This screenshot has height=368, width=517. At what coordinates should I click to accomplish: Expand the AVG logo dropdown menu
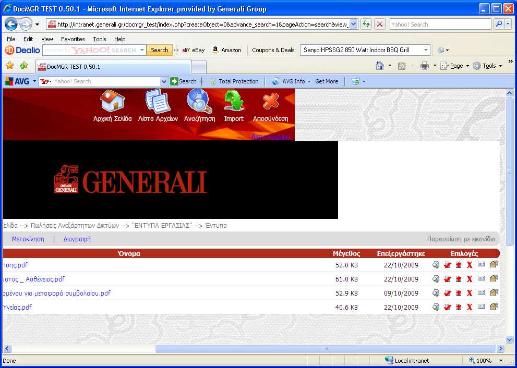pyautogui.click(x=34, y=81)
